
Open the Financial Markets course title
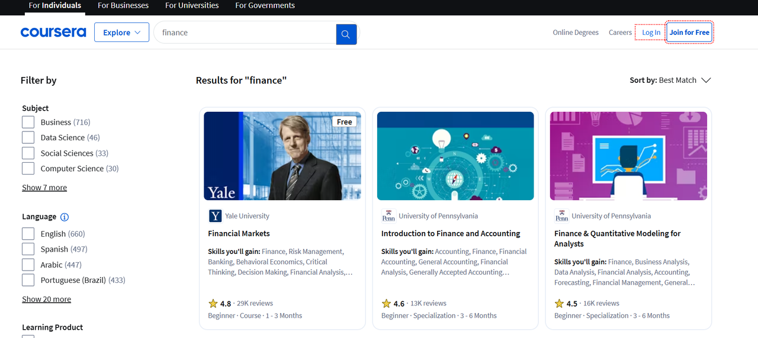239,234
